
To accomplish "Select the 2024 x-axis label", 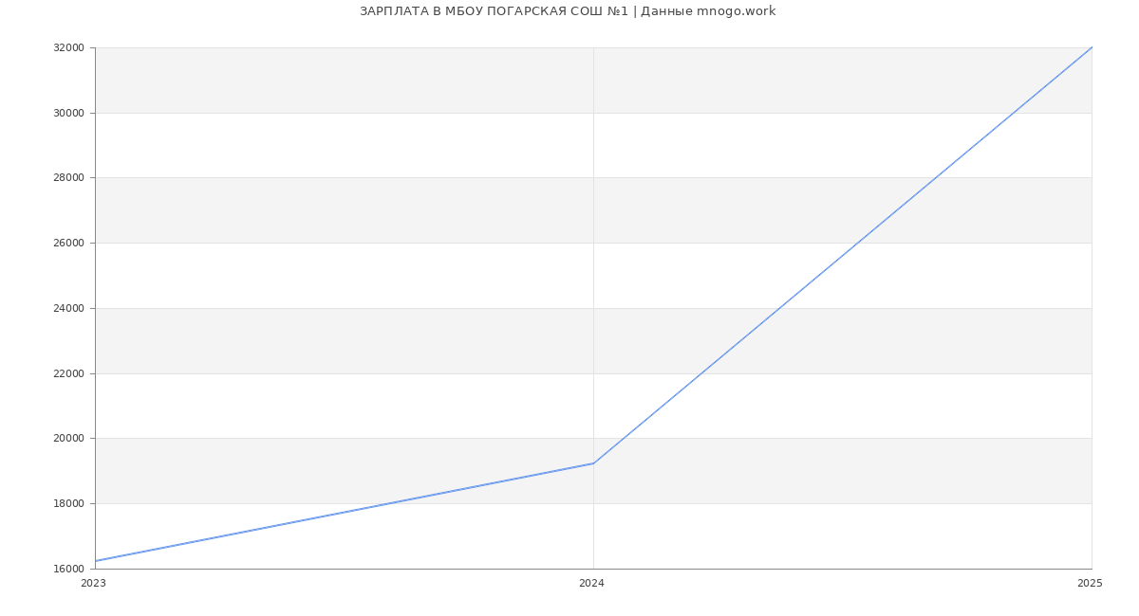I will tap(591, 584).
